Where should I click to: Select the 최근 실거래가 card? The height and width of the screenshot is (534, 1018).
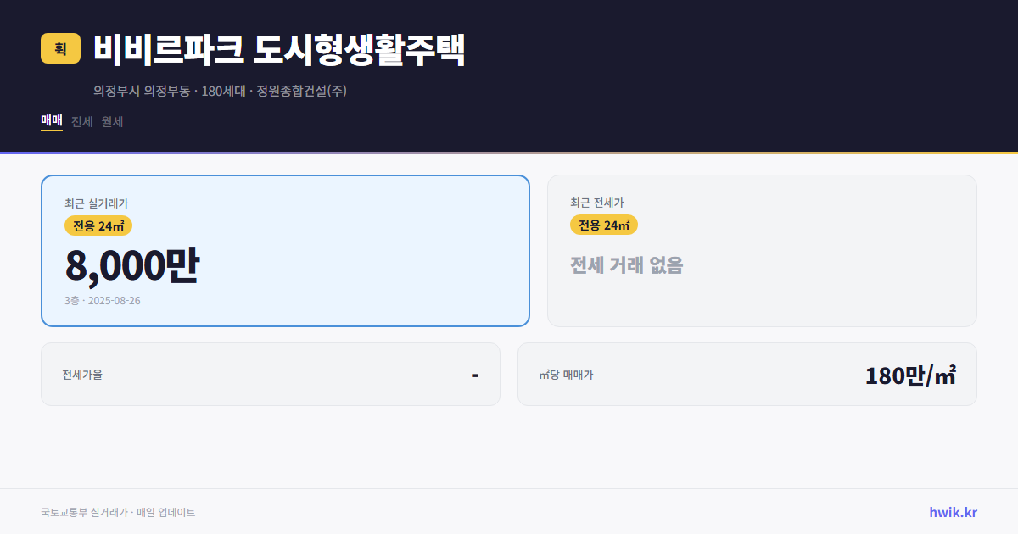[285, 250]
